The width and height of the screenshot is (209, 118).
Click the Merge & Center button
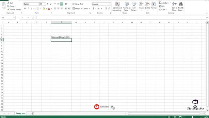[80, 9]
